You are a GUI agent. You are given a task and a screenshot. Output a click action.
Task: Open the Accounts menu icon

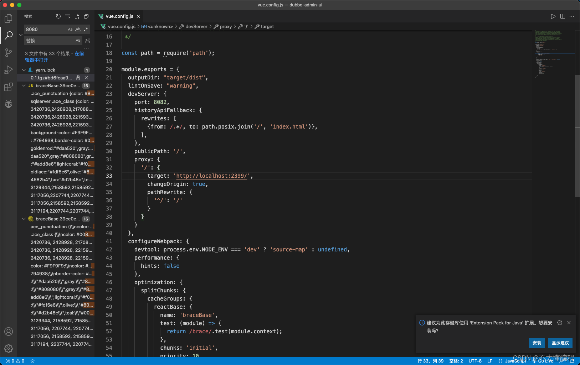(9, 332)
